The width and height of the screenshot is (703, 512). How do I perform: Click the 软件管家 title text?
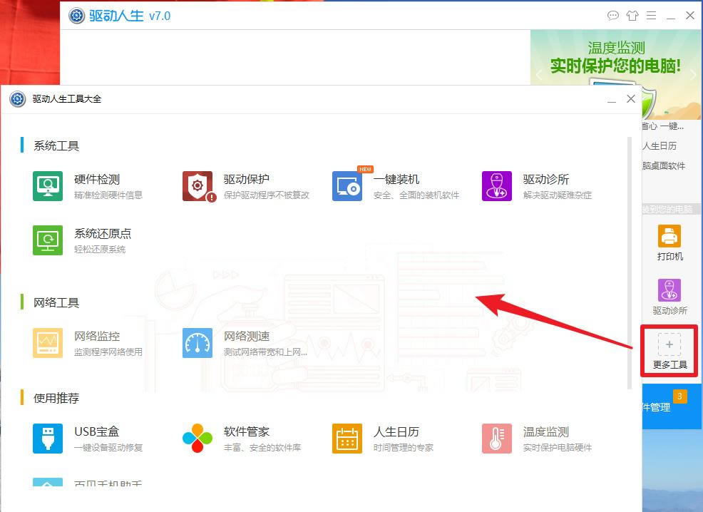tap(247, 431)
